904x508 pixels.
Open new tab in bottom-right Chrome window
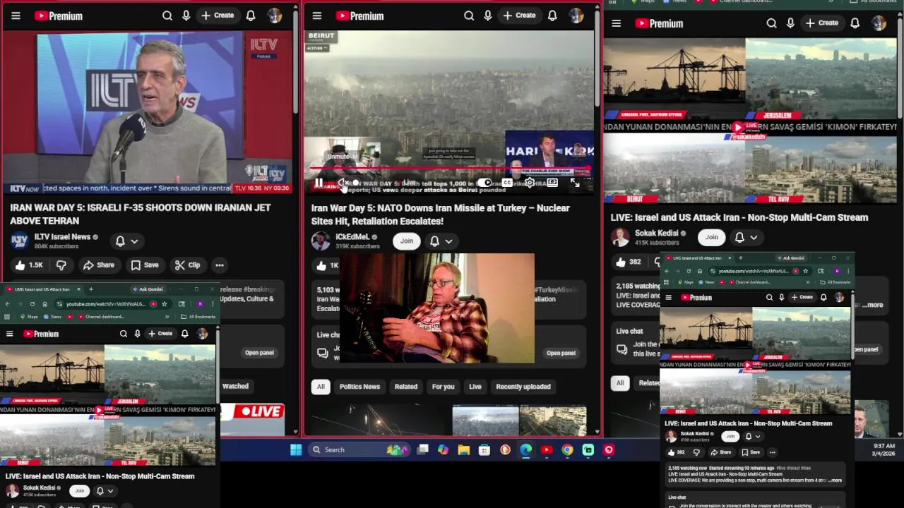(x=741, y=258)
